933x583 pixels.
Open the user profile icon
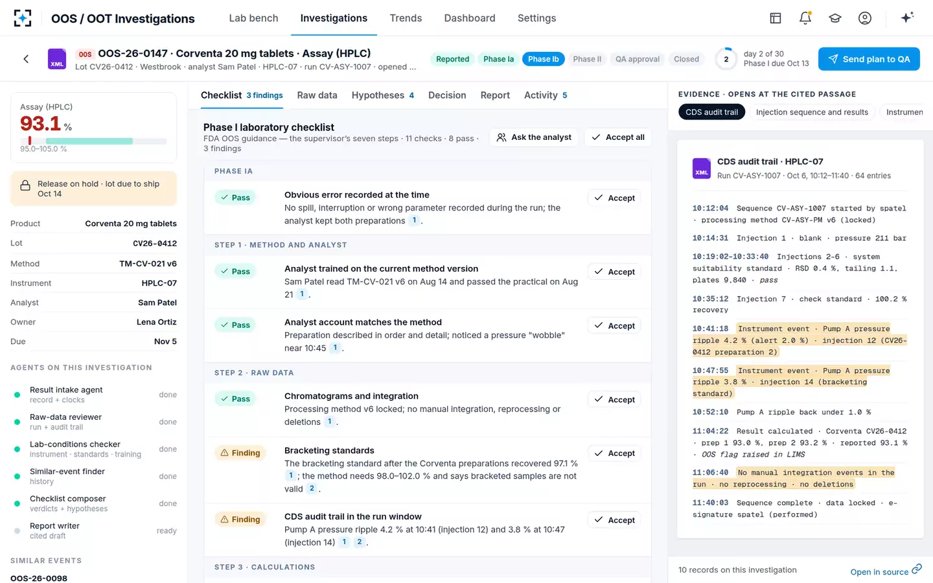click(865, 18)
